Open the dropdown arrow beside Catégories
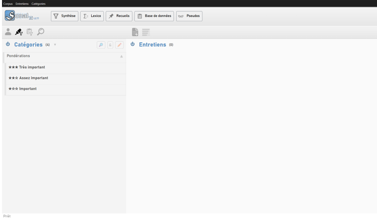377x222 pixels. point(55,45)
